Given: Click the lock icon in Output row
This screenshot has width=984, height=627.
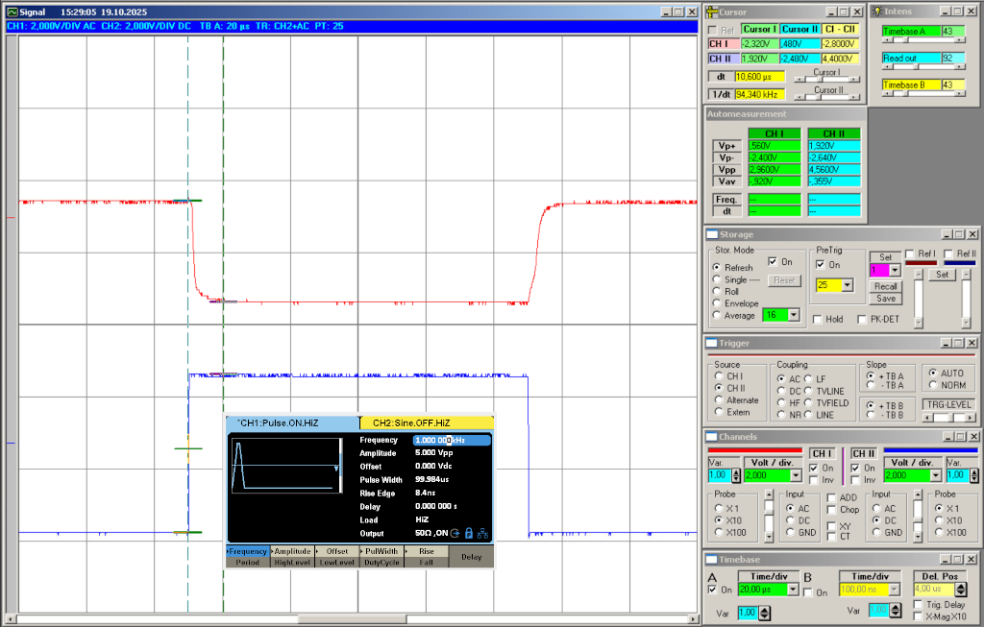Looking at the screenshot, I should click(x=468, y=533).
